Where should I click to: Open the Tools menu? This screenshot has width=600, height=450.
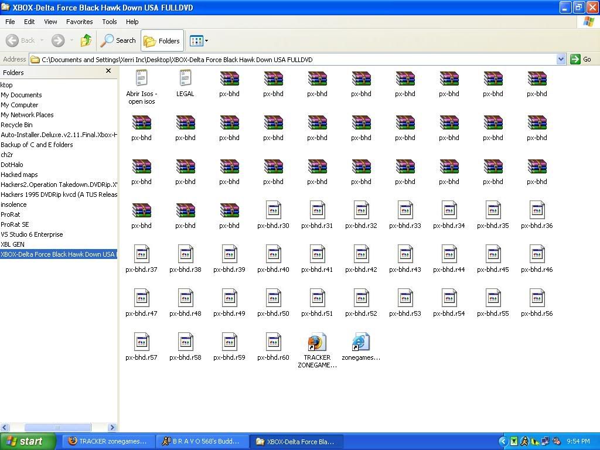point(109,22)
